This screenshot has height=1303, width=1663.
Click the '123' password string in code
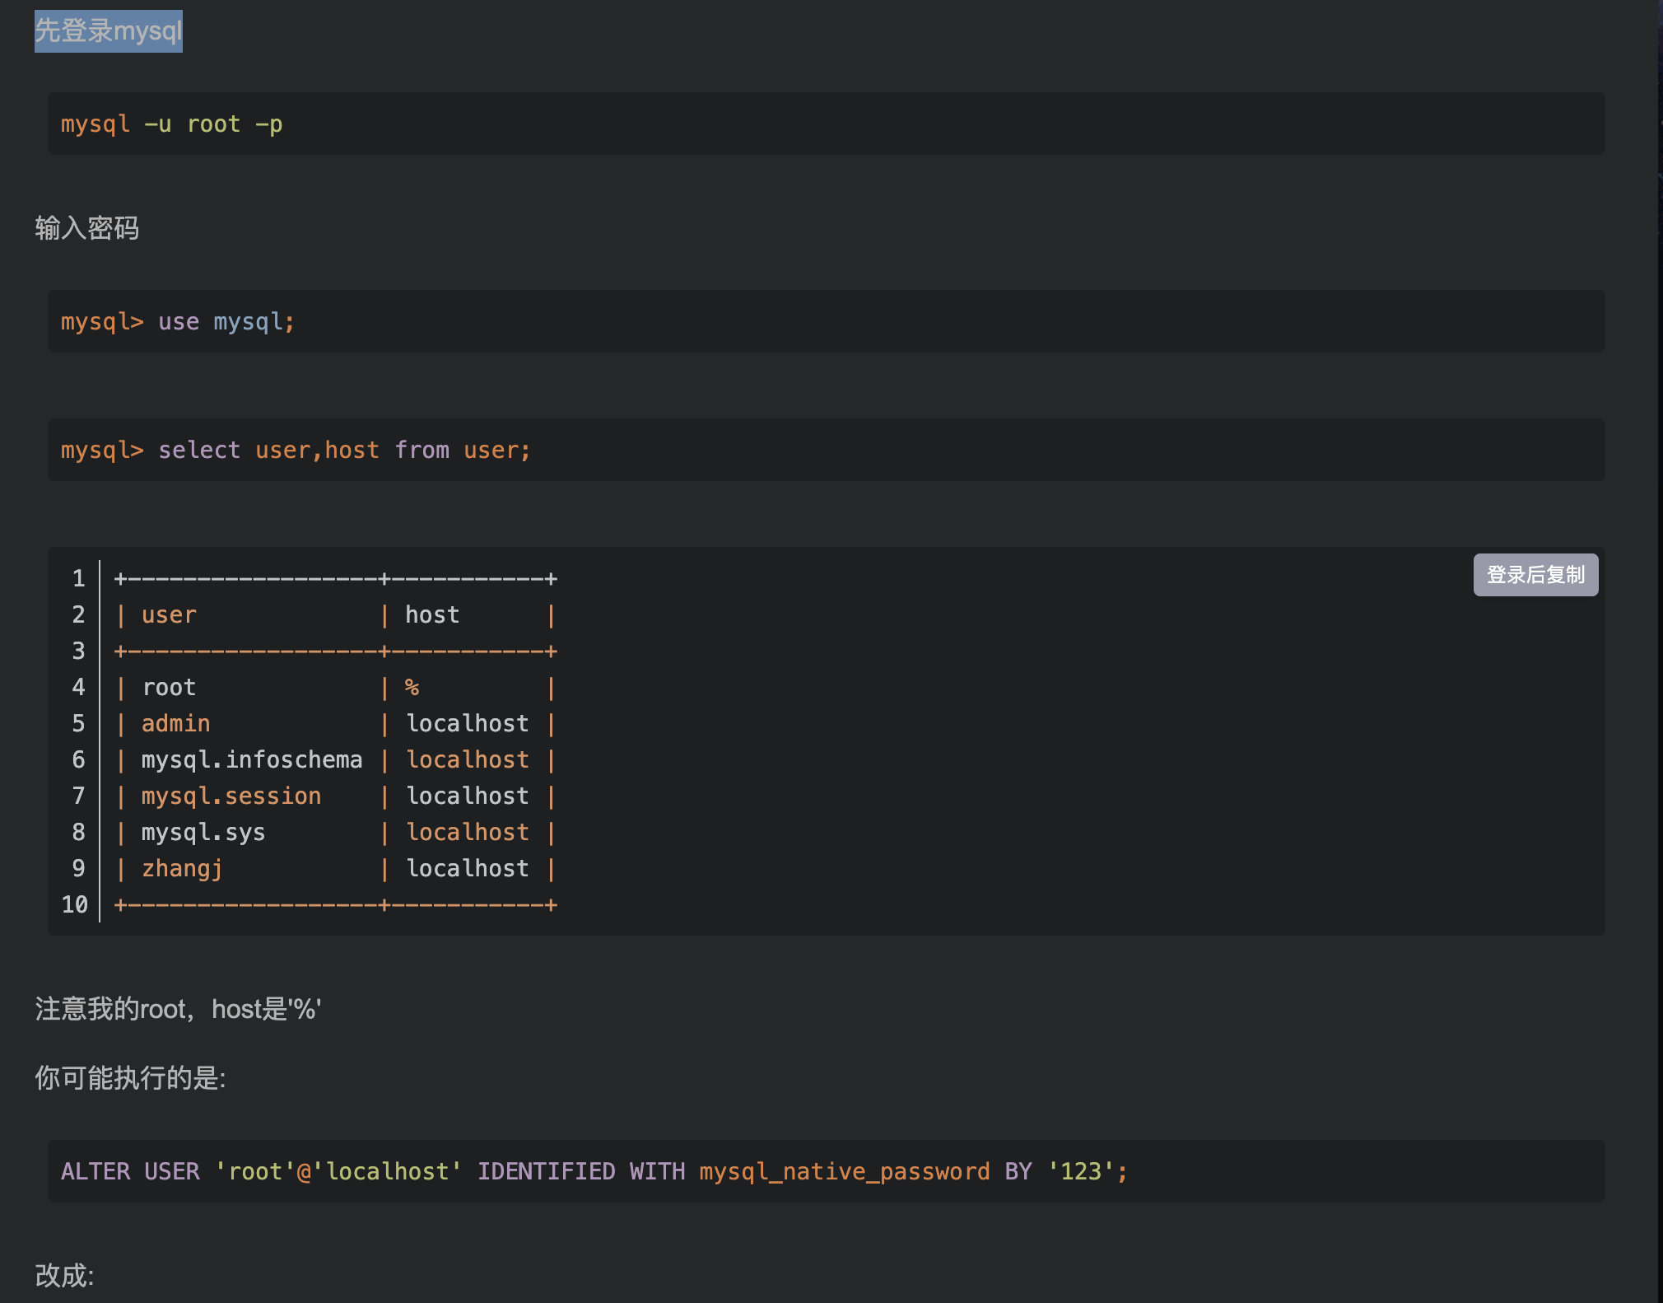(x=1081, y=1171)
